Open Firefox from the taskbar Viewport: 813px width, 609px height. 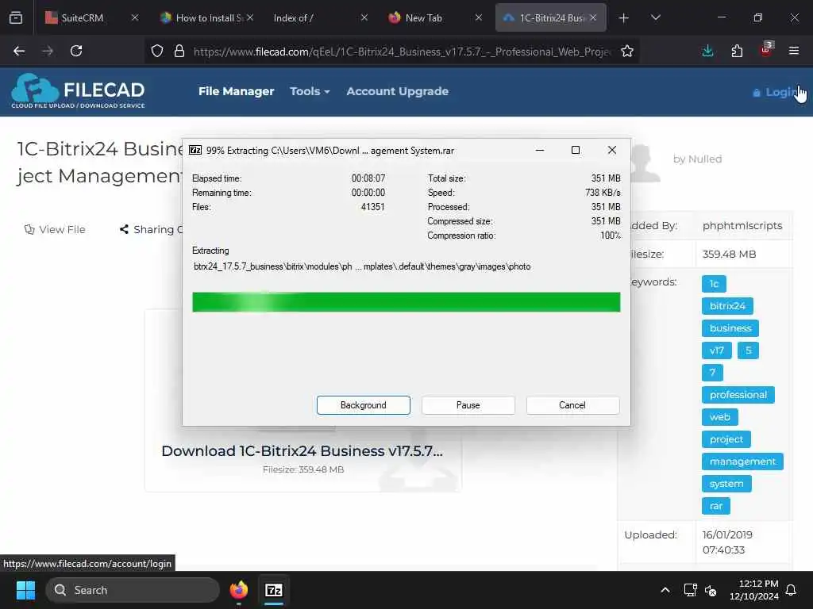pyautogui.click(x=238, y=590)
